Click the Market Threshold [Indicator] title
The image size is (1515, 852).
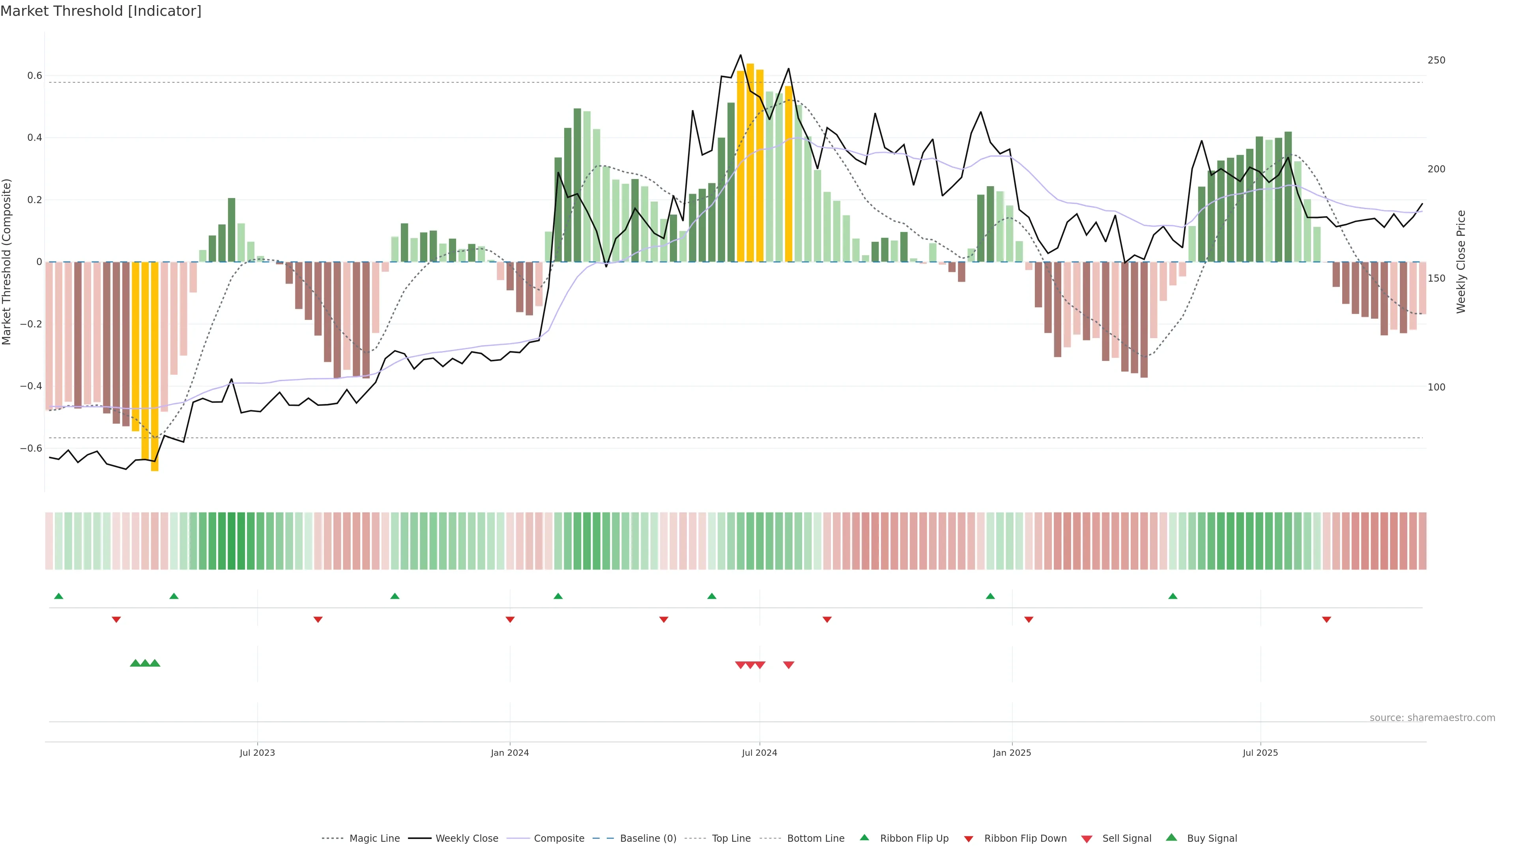click(x=101, y=11)
